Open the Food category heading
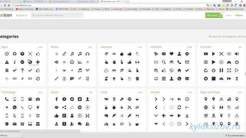246x138 pixels. pyautogui.click(x=104, y=92)
